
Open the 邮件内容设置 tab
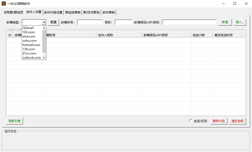click(53, 12)
